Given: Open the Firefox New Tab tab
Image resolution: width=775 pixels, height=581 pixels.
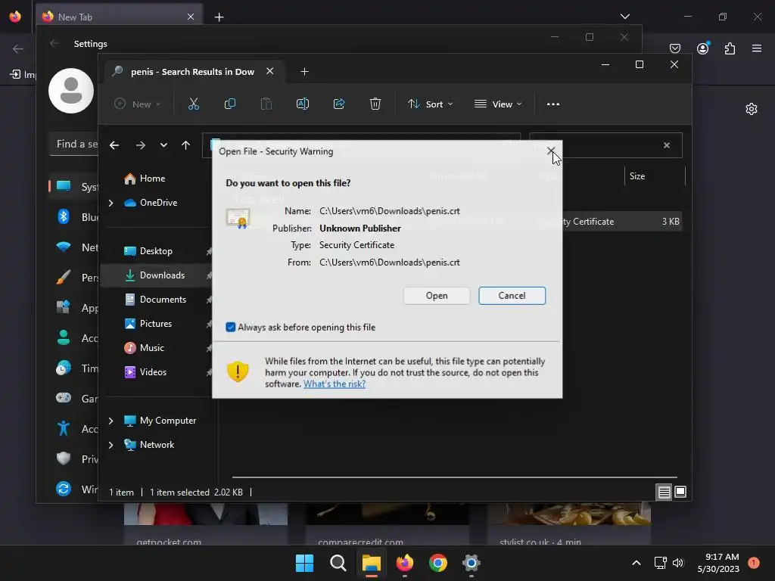Looking at the screenshot, I should 119,17.
